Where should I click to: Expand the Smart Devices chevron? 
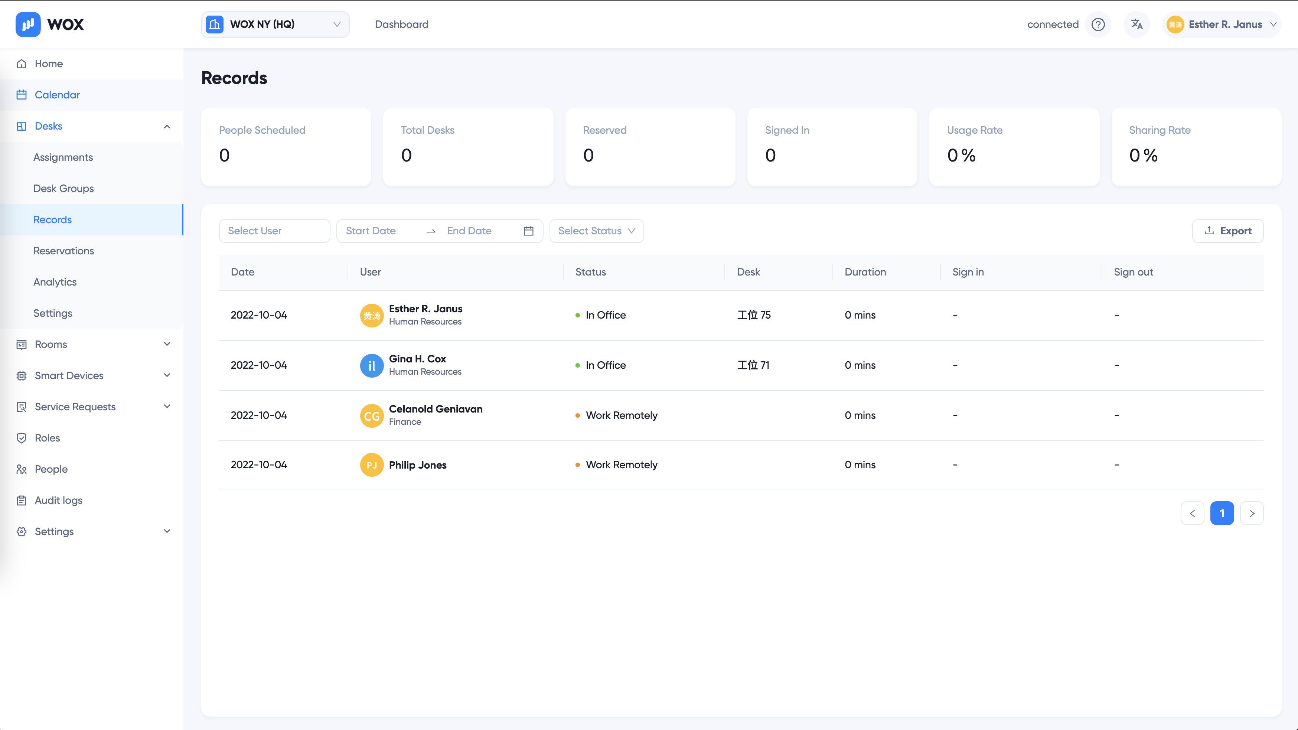[x=167, y=375]
